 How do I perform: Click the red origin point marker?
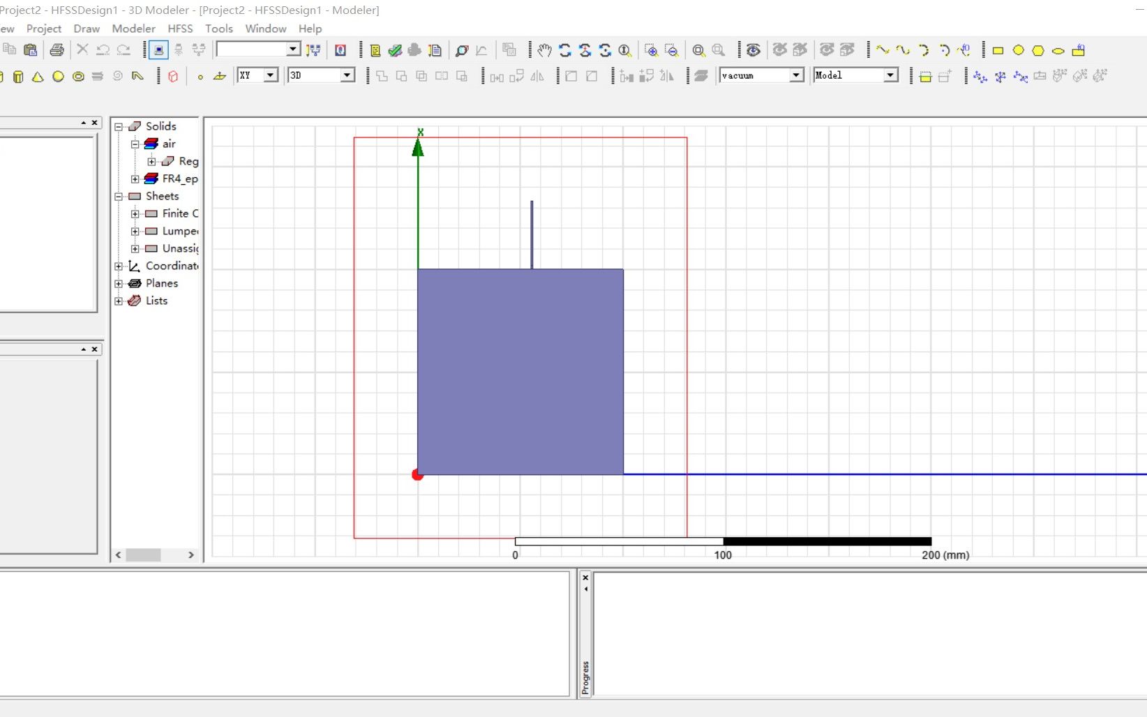pos(417,475)
